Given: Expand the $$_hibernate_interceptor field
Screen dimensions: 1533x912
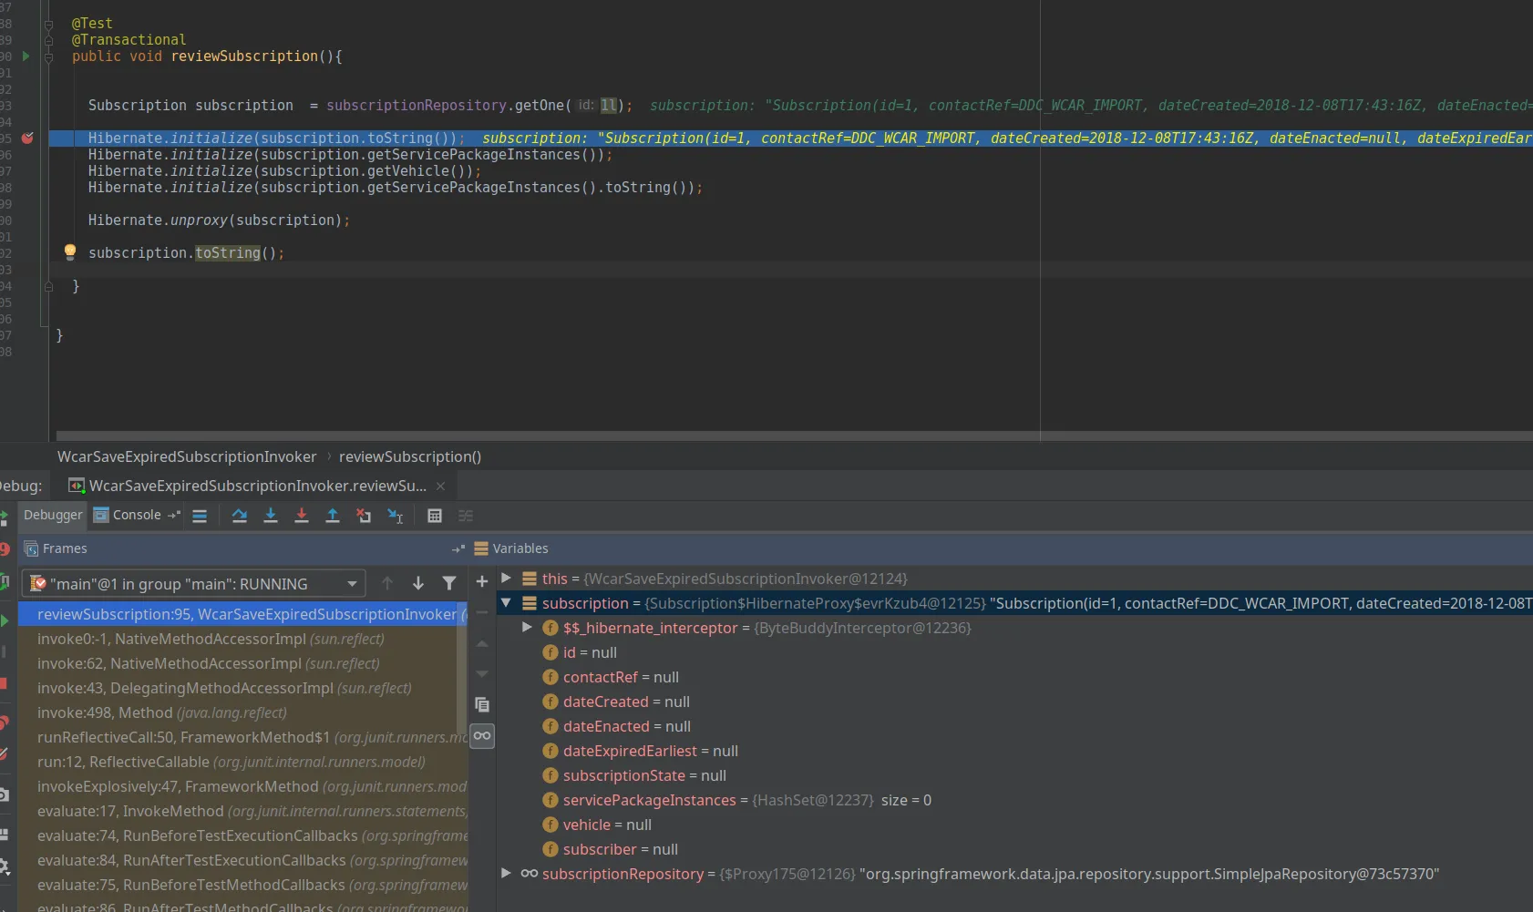Looking at the screenshot, I should pyautogui.click(x=527, y=628).
